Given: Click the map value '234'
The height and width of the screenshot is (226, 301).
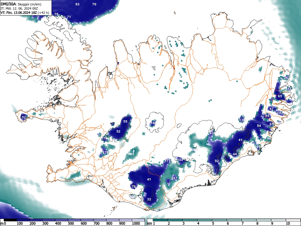Looking at the screenshot, I should click(213, 133).
